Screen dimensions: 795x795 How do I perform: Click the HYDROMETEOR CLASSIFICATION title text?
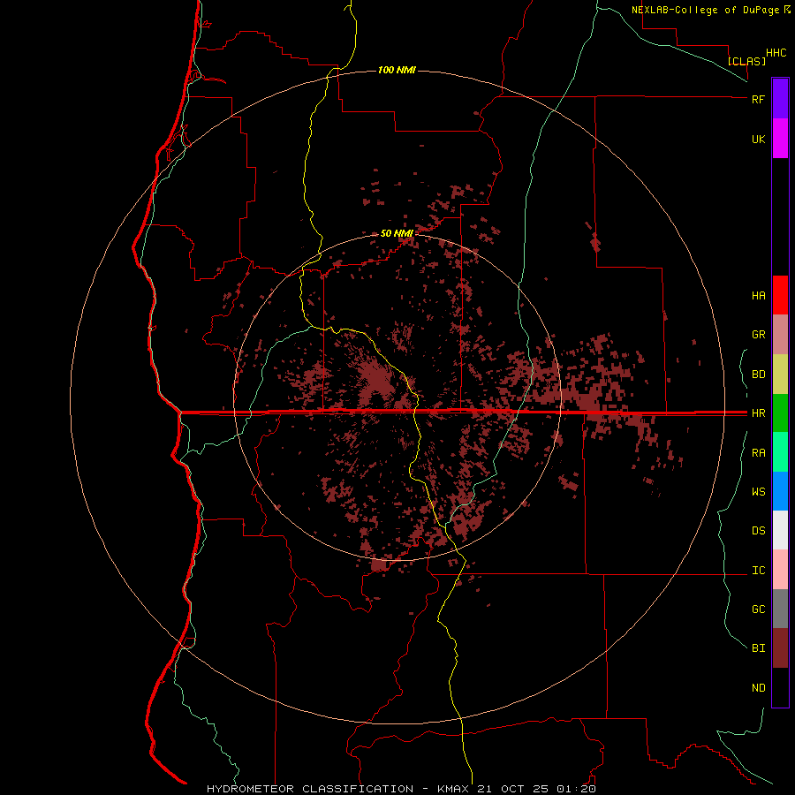click(x=310, y=789)
